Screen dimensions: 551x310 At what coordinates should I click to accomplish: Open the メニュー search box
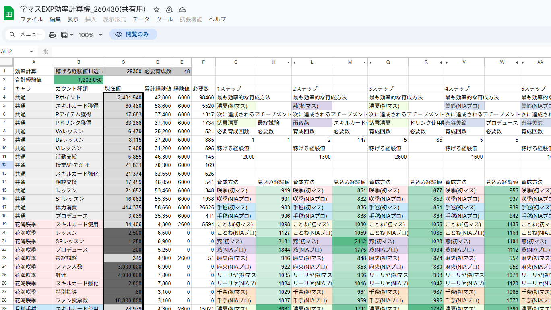pyautogui.click(x=26, y=35)
